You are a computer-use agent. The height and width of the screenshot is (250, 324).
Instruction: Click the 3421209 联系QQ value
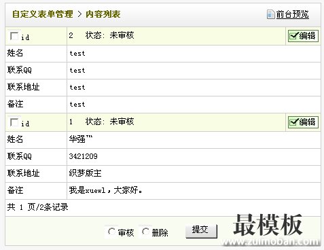click(84, 156)
